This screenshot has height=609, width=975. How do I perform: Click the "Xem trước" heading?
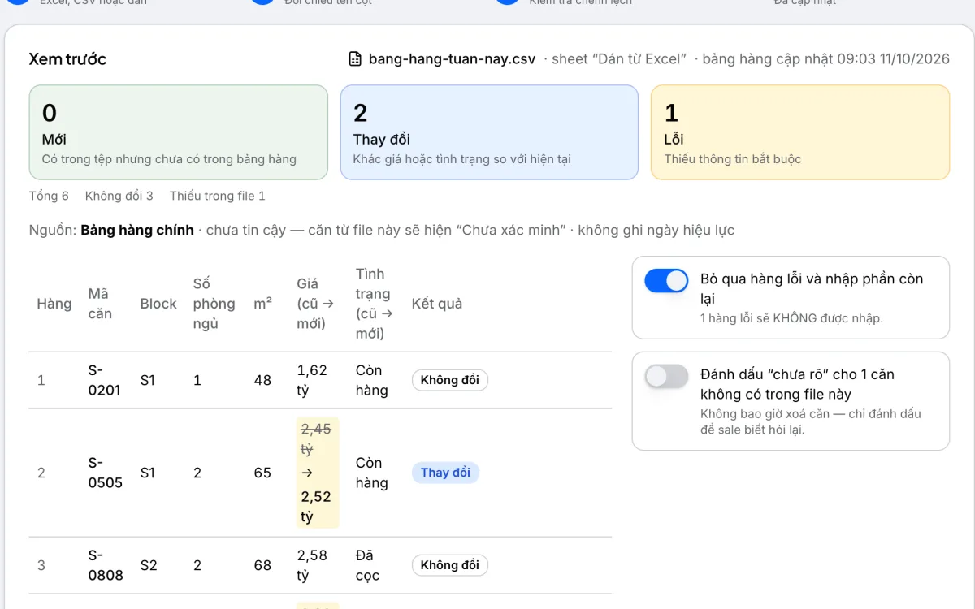click(67, 58)
